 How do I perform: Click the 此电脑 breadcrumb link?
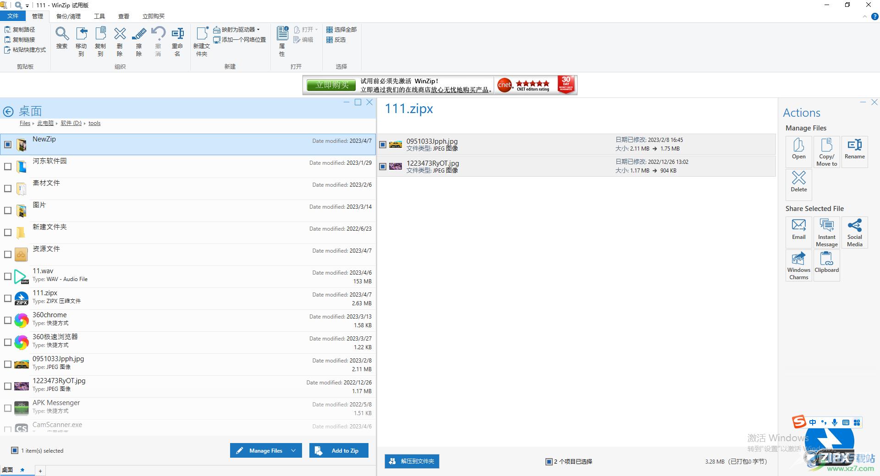pyautogui.click(x=45, y=123)
